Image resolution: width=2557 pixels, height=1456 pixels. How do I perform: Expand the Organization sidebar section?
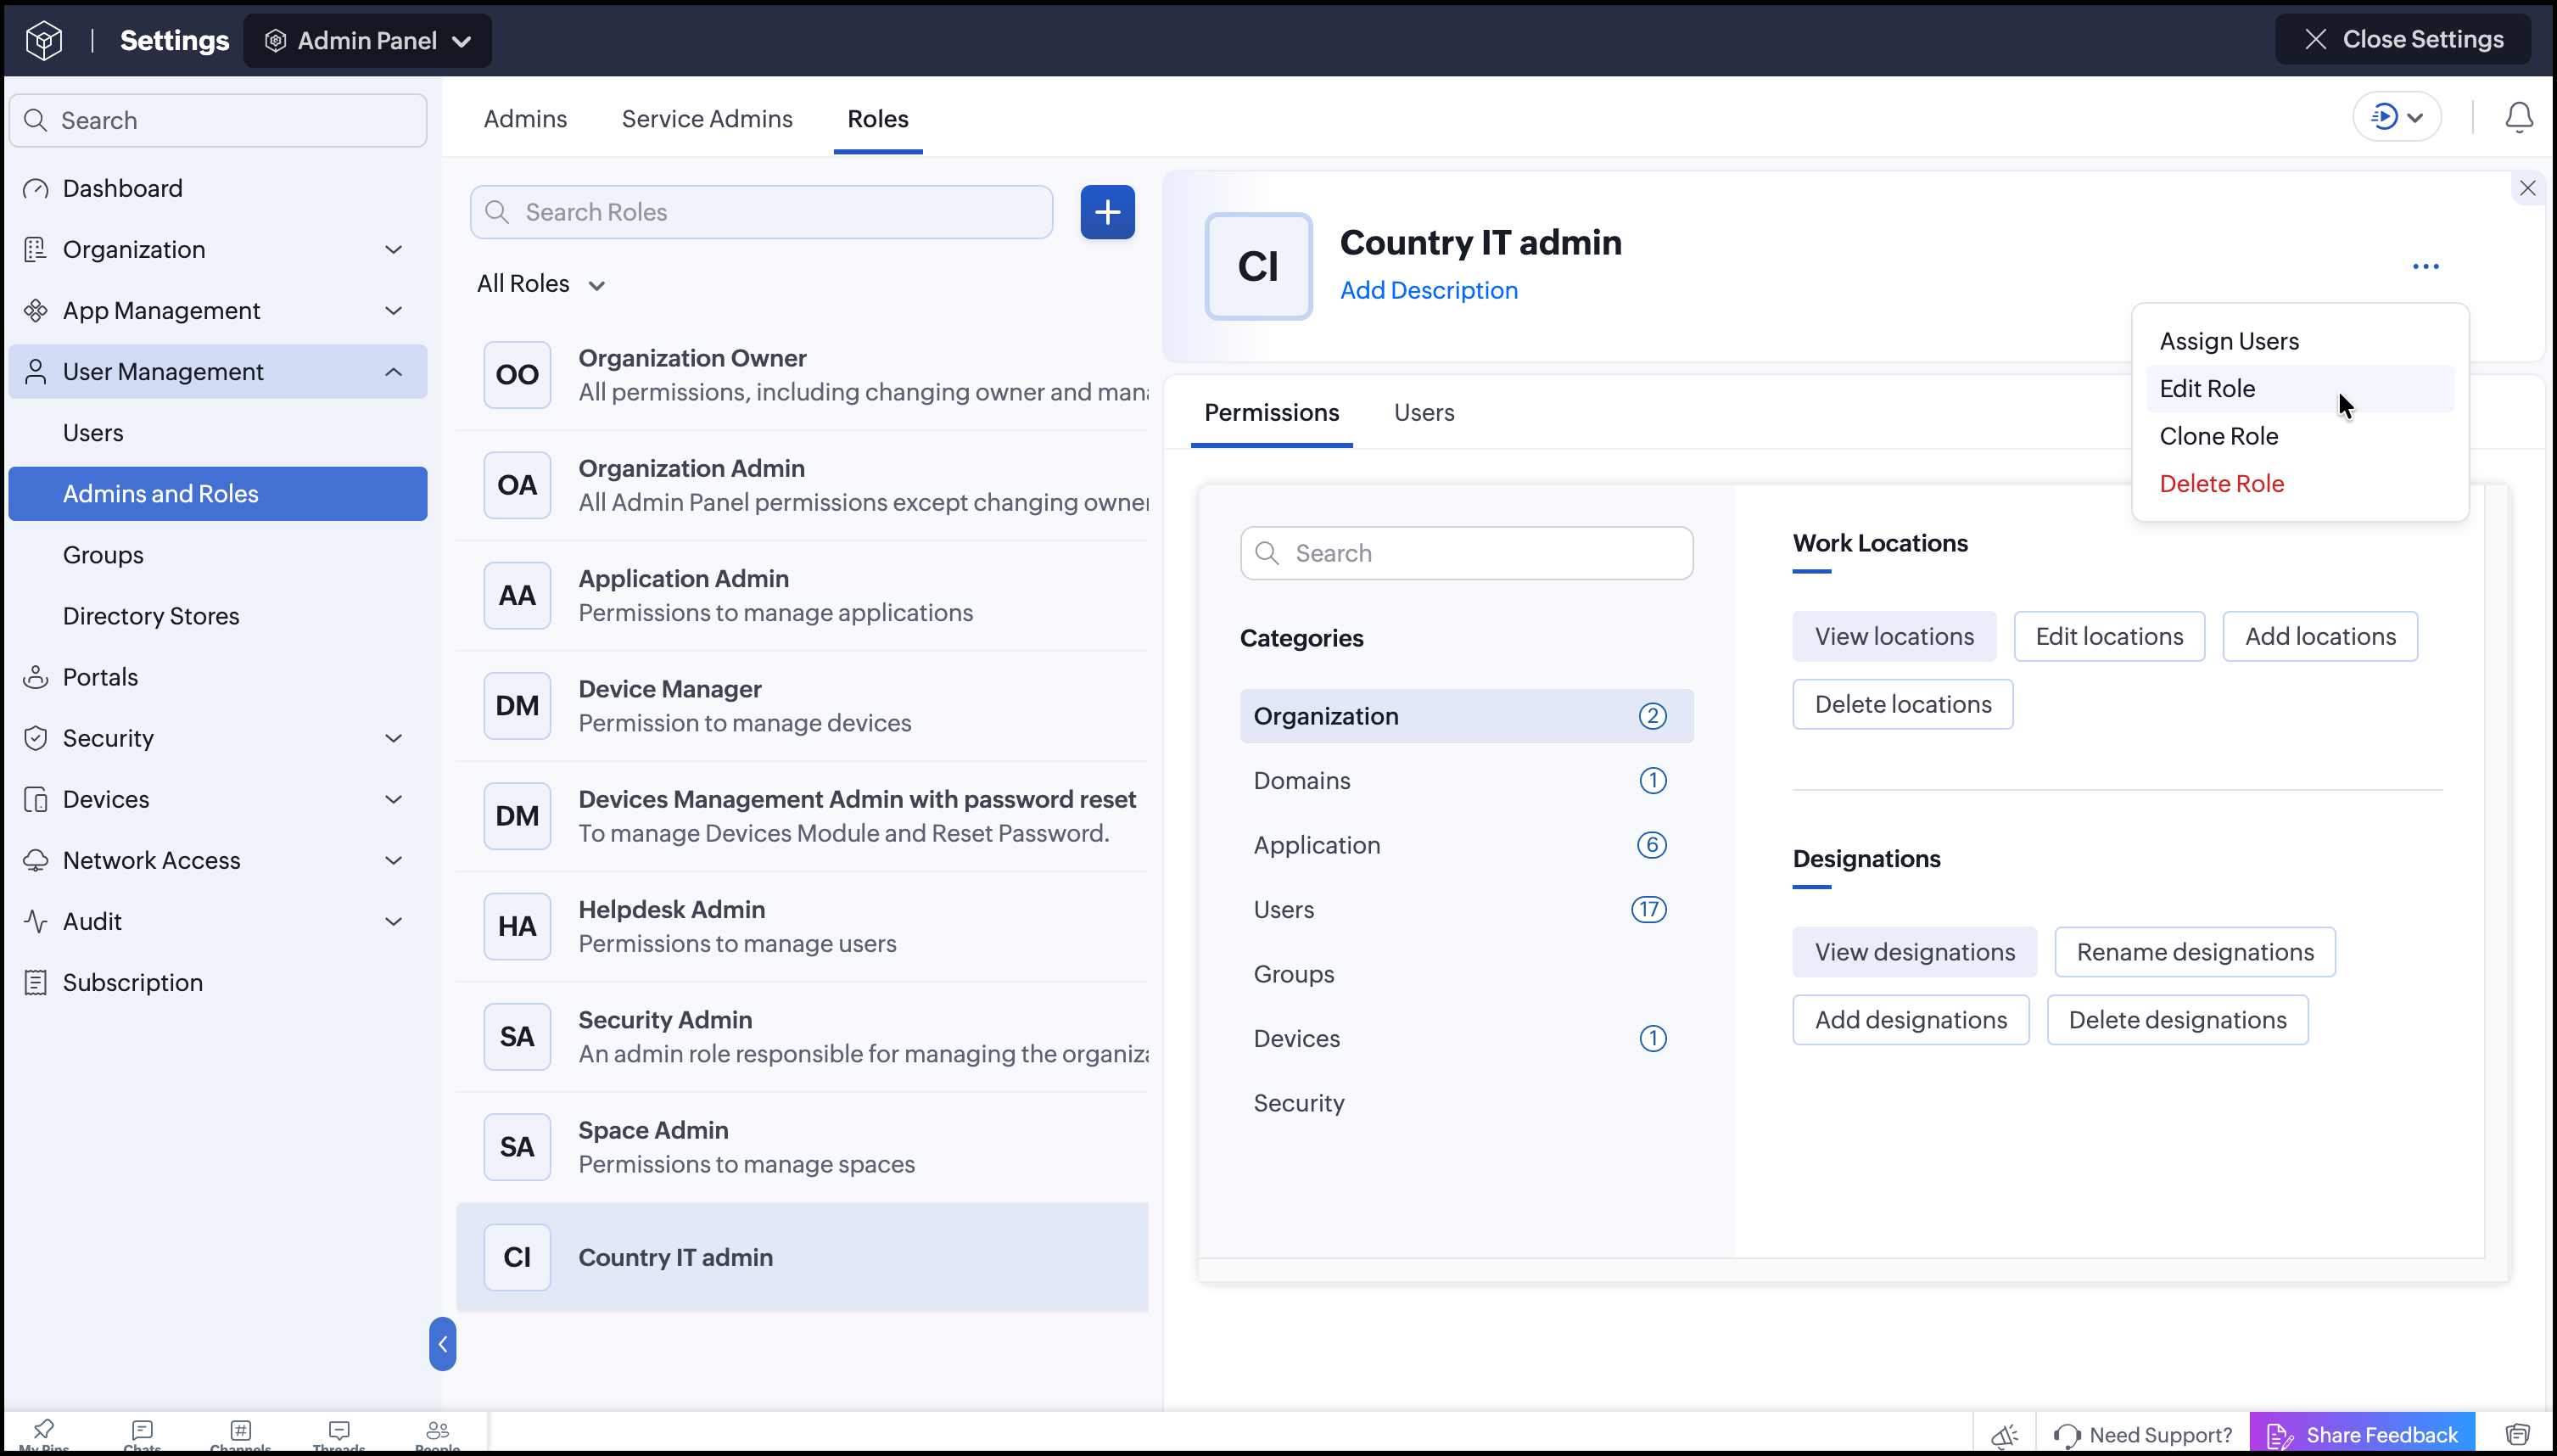pos(218,250)
